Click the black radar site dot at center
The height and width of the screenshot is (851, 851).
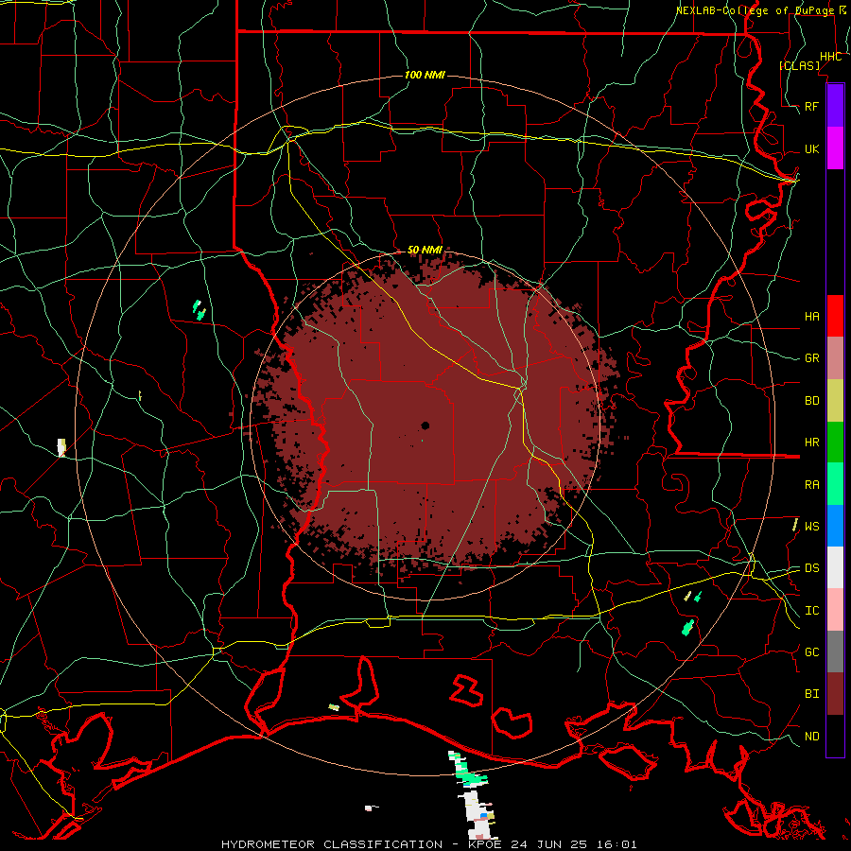[425, 425]
